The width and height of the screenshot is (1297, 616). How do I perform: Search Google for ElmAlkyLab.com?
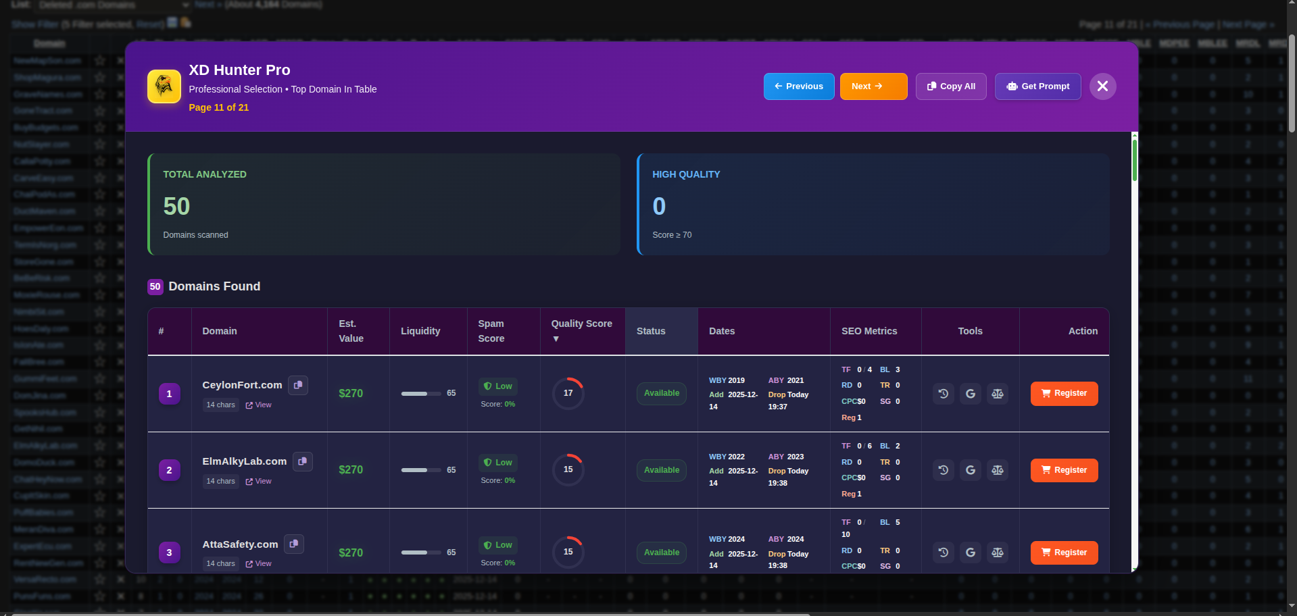(970, 469)
